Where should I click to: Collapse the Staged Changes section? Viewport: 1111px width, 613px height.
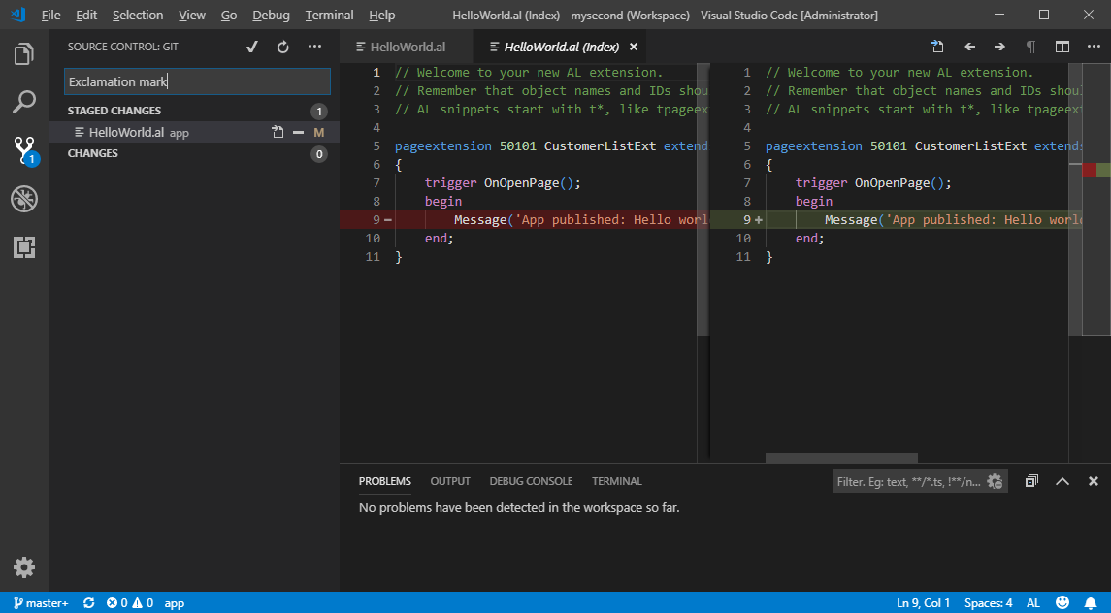point(114,111)
